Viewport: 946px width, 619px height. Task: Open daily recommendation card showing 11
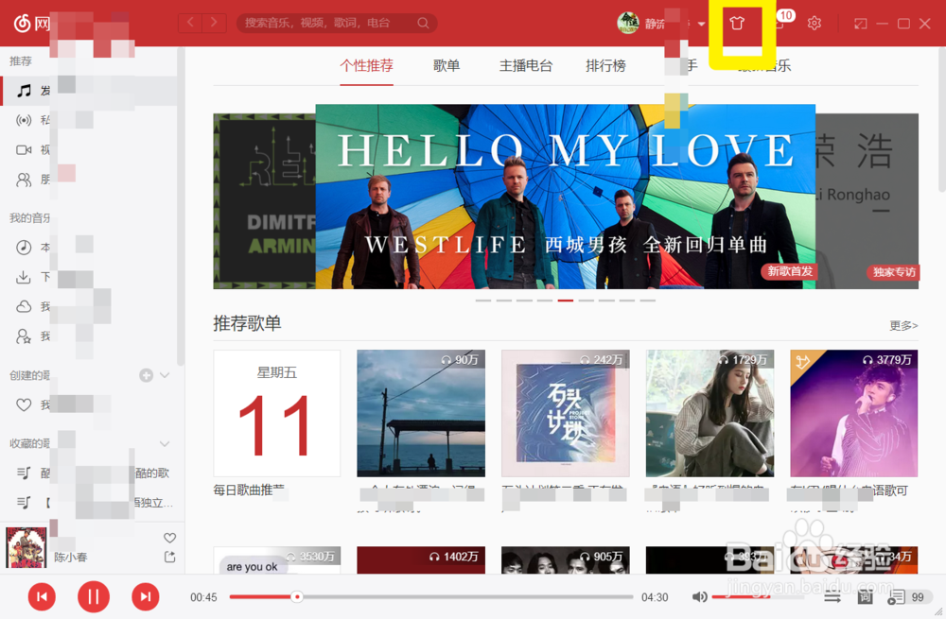(x=277, y=414)
